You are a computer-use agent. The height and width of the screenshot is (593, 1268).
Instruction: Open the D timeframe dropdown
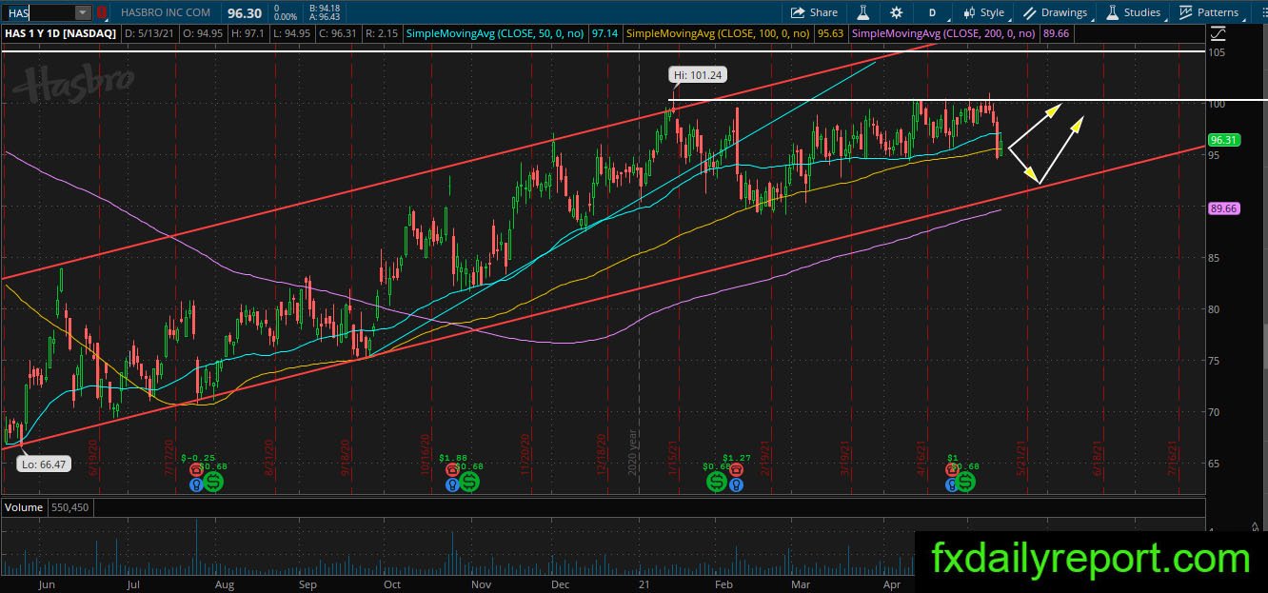933,12
